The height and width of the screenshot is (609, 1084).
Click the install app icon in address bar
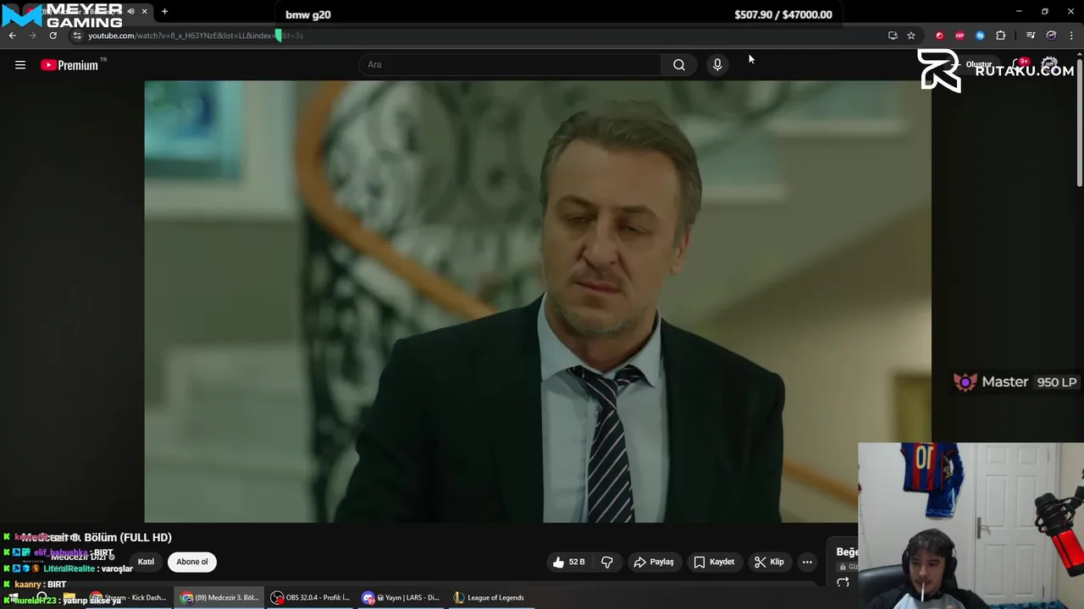893,36
